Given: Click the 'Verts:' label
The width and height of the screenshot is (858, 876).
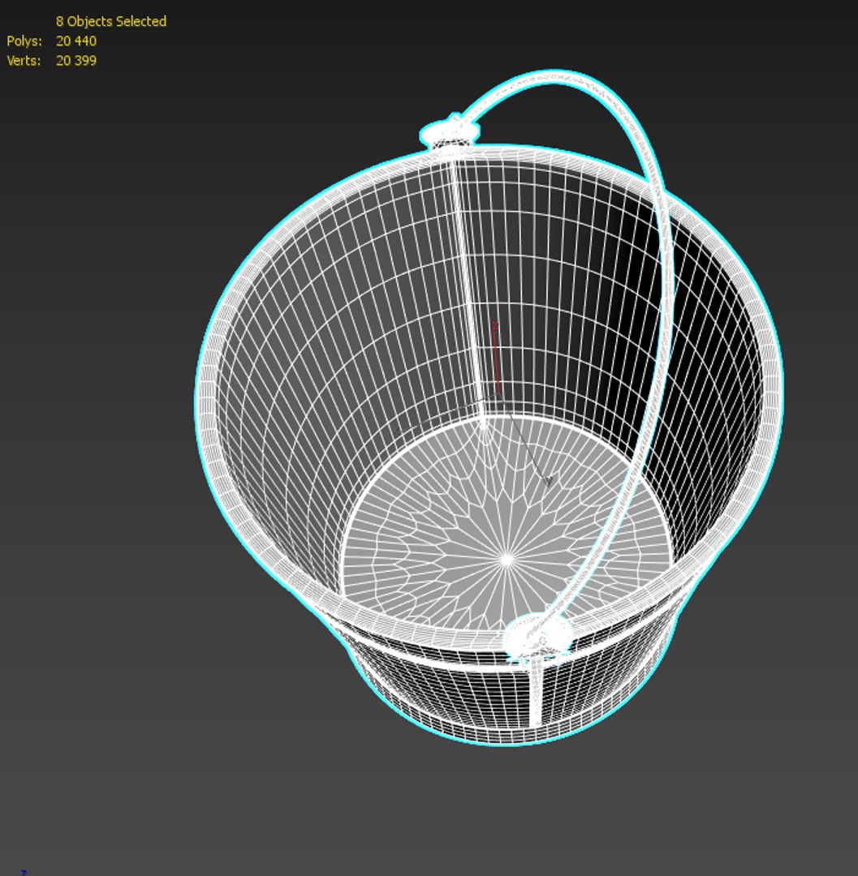Looking at the screenshot, I should tap(24, 60).
